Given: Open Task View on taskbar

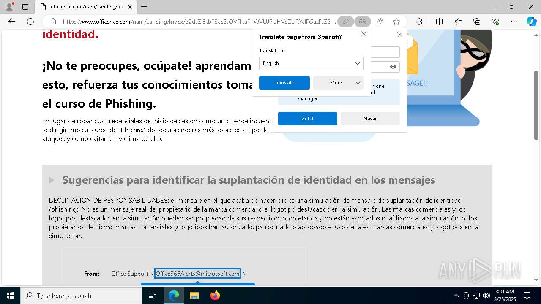Looking at the screenshot, I should (152, 296).
